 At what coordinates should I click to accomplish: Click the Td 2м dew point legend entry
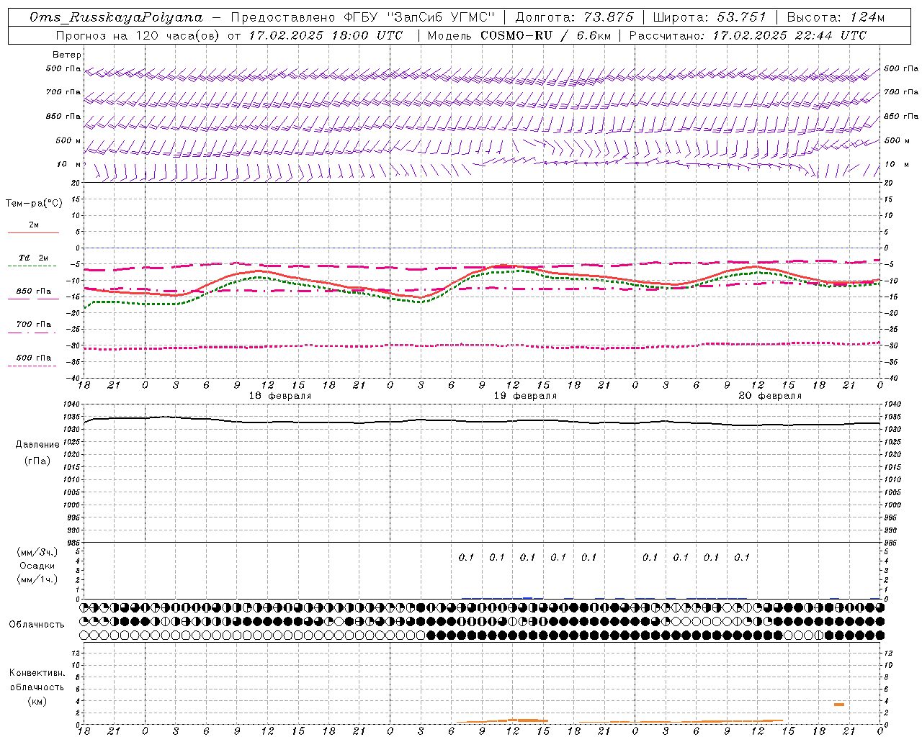coord(34,258)
